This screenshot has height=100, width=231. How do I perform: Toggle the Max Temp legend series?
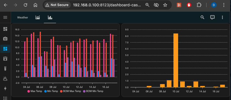35,91
